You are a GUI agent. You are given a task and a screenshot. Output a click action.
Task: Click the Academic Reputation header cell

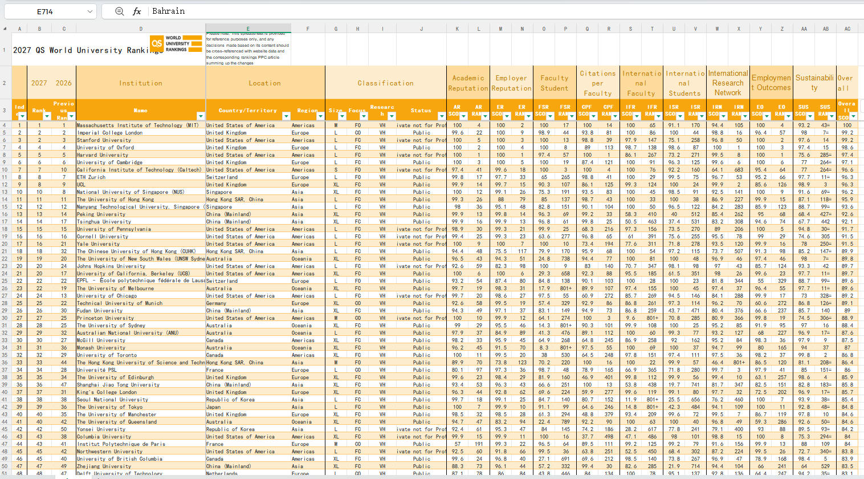point(468,83)
